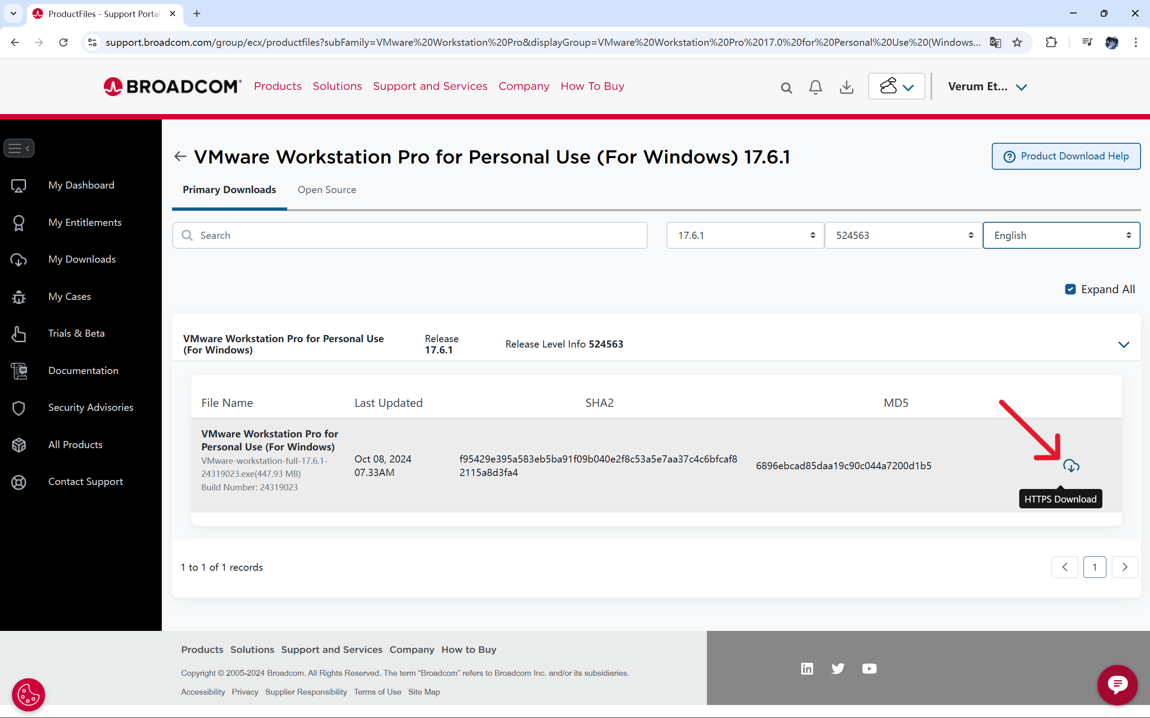Open the Twitter footer icon

pos(838,669)
